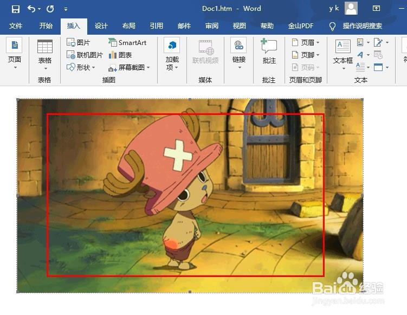Open the 帮助 tab
The width and height of the screenshot is (407, 315).
point(267,25)
